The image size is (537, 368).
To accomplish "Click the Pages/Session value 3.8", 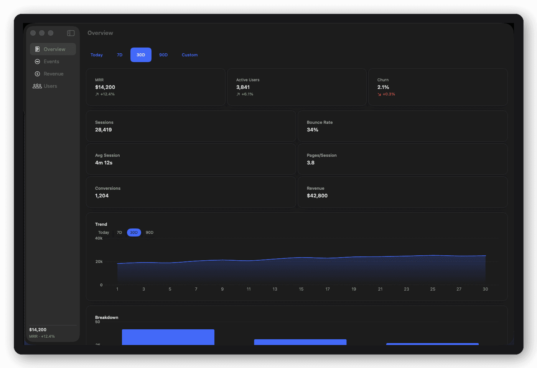I will 311,163.
